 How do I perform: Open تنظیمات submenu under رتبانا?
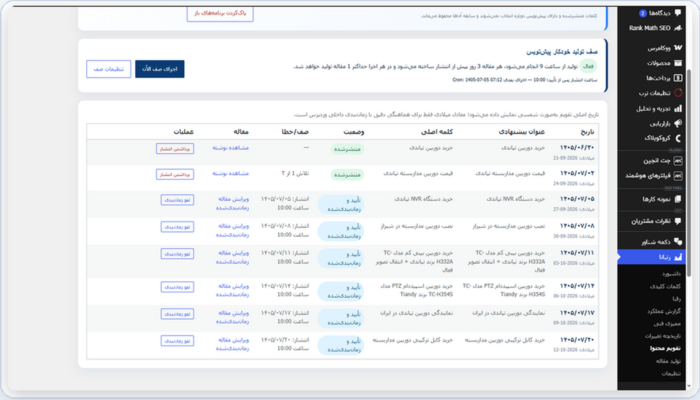(x=671, y=374)
